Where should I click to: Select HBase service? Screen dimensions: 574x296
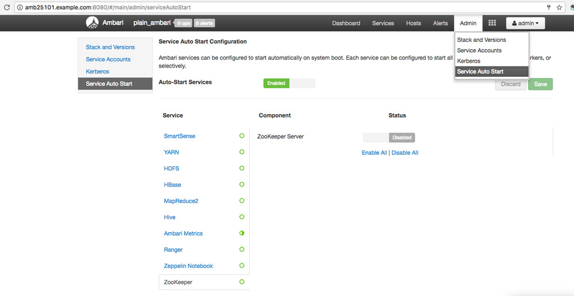tap(172, 185)
